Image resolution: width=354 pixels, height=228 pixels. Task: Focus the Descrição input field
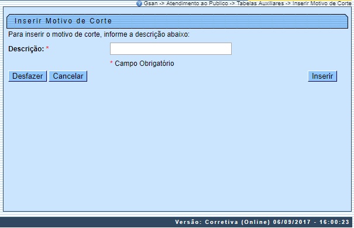coord(171,48)
